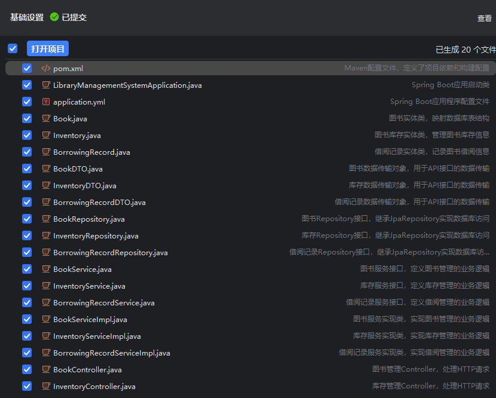
Task: Click the Java icon next to InventoryService.java
Action: coord(46,286)
